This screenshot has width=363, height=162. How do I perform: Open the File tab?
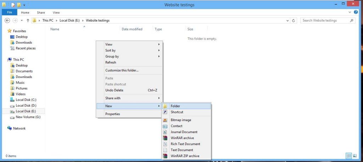(10, 12)
